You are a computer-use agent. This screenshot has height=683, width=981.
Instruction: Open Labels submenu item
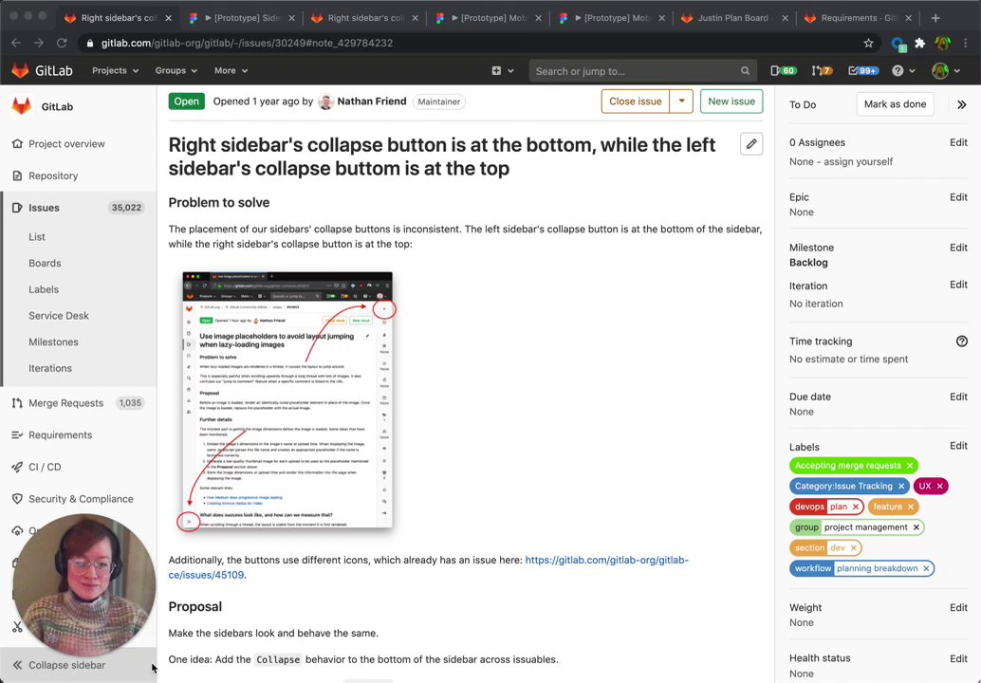44,289
